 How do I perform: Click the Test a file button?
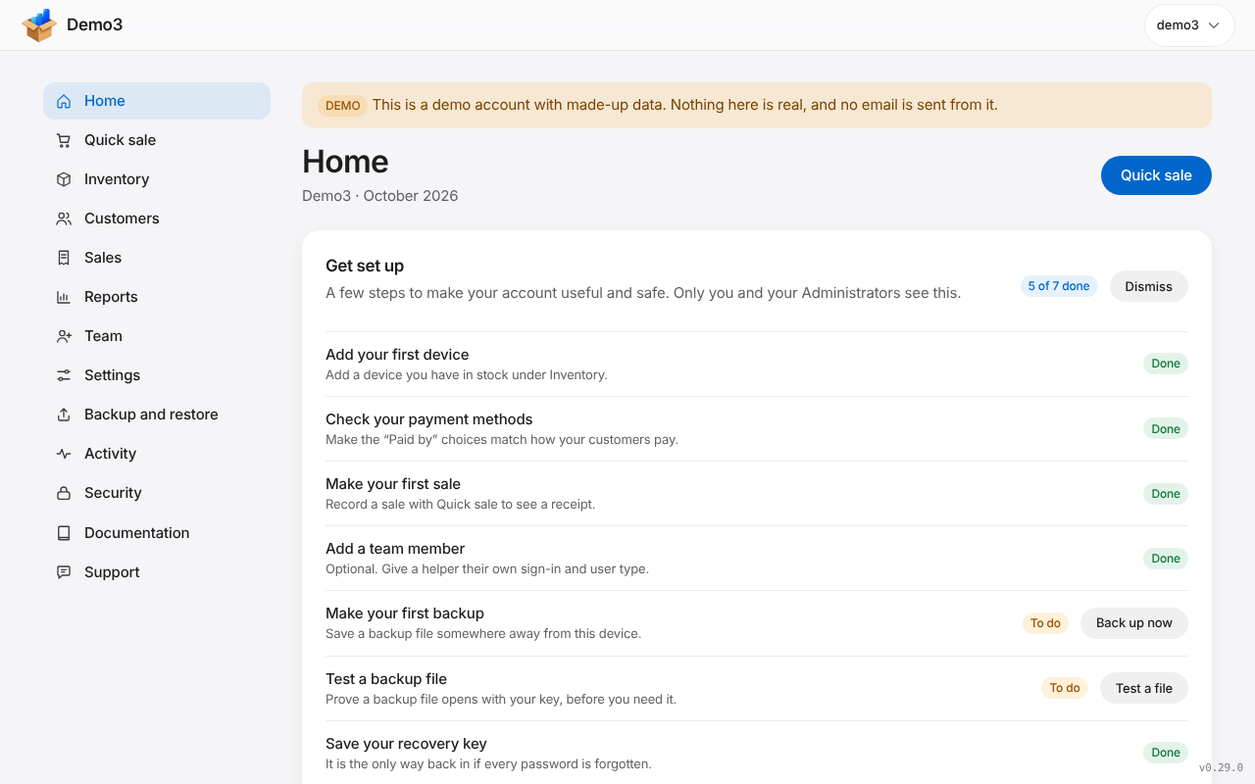(1143, 688)
